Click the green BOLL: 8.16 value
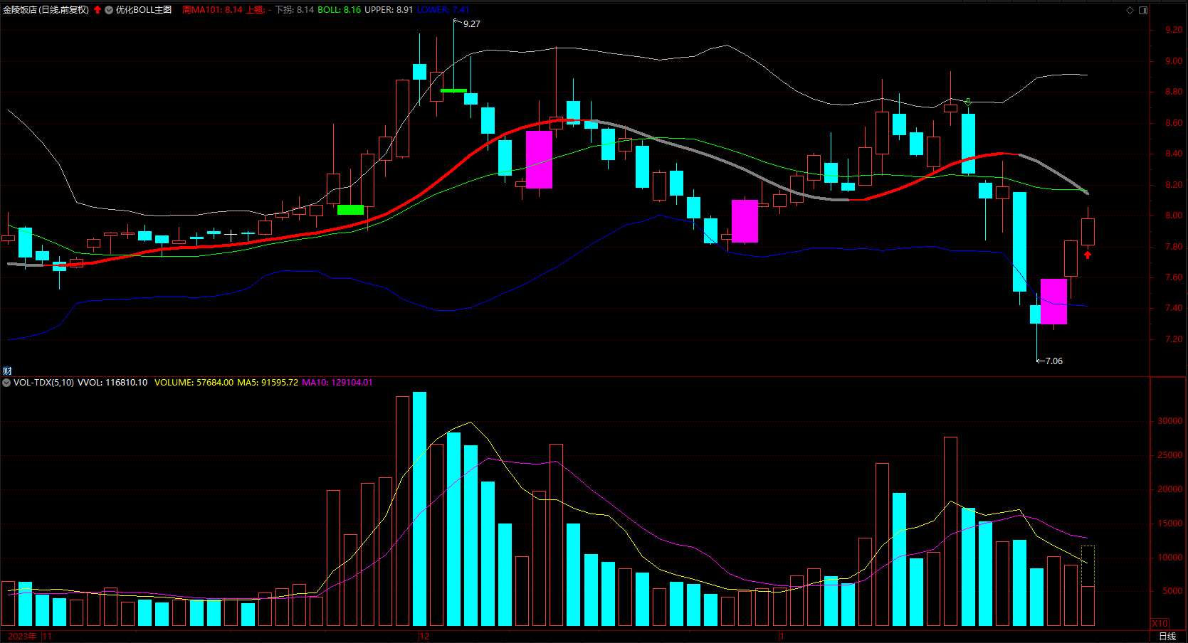 coord(339,10)
